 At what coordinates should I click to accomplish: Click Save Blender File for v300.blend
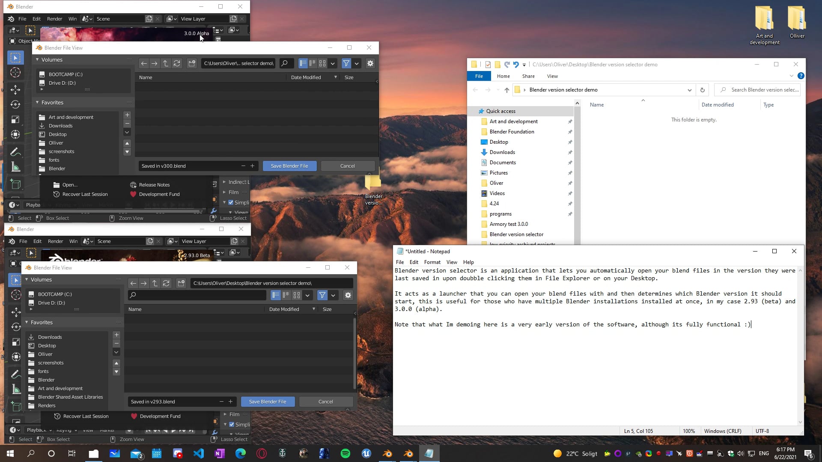pos(289,166)
